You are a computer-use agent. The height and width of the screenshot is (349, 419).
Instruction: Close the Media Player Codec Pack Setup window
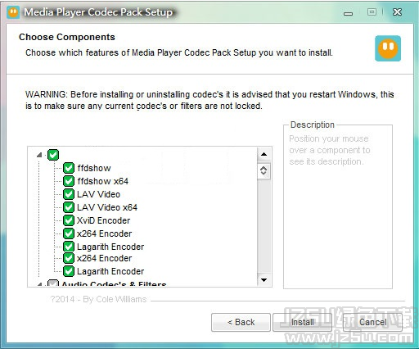point(397,12)
